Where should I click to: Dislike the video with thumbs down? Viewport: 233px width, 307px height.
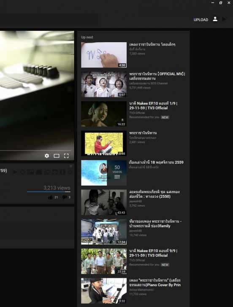pos(64,197)
